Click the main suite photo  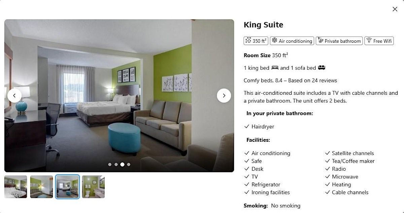click(119, 96)
